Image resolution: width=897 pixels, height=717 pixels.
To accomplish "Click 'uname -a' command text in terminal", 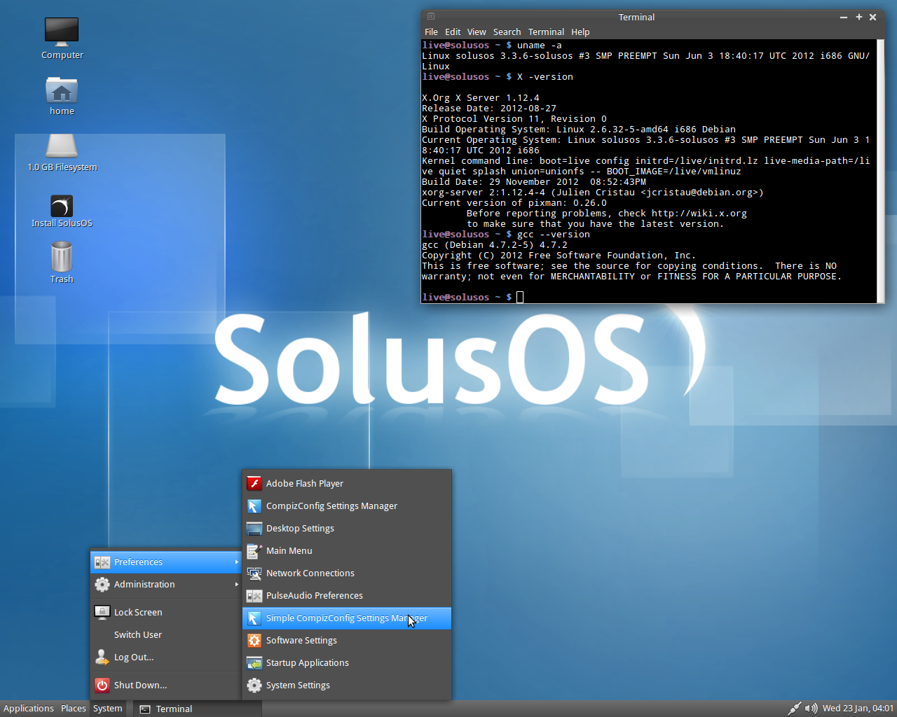I will pos(540,46).
